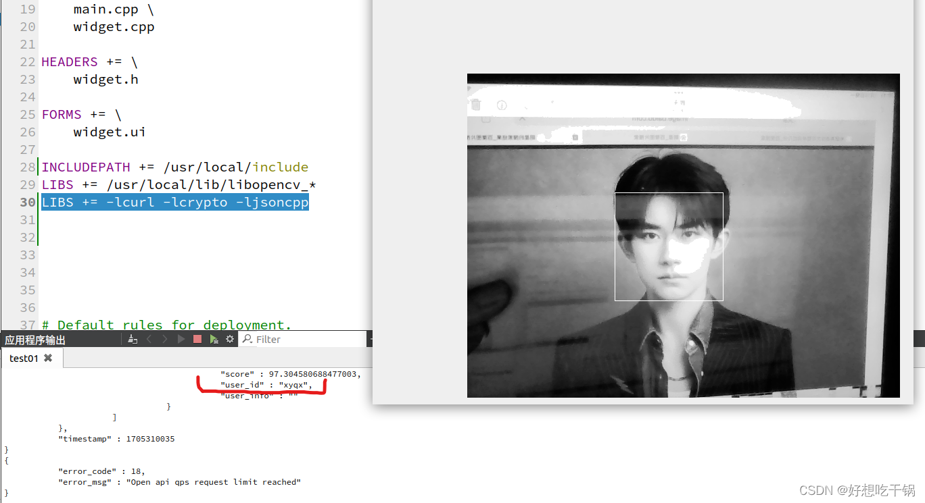Click the 应用程序输出 panel title

click(35, 340)
